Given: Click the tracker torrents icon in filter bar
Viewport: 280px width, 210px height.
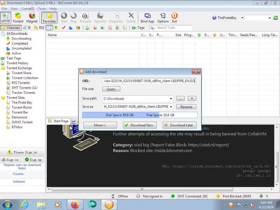Looking at the screenshot, I should (124, 28).
